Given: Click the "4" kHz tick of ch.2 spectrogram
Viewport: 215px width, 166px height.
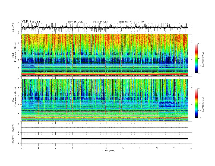Looking at the screenshot, I should 19,104.
